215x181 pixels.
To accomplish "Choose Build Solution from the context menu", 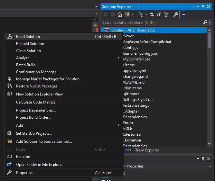I will click(63, 37).
